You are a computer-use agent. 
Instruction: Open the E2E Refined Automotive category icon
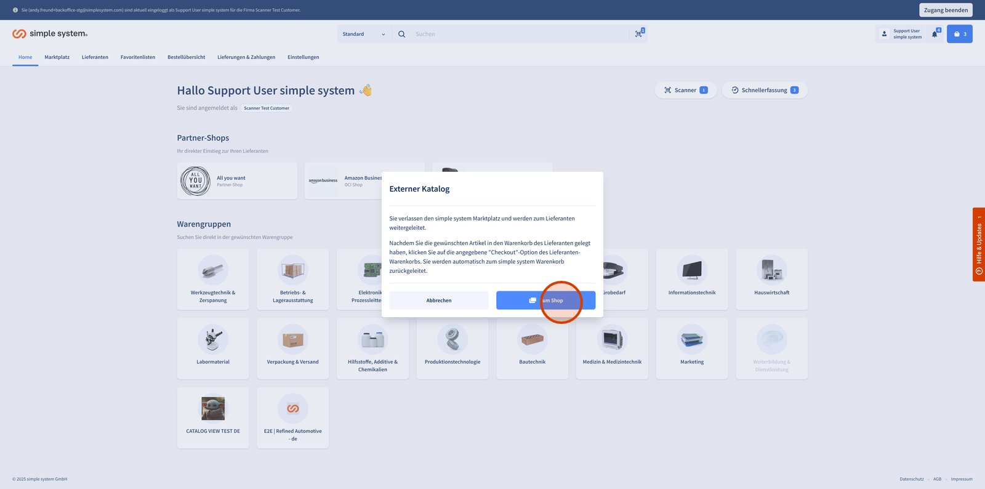(293, 408)
